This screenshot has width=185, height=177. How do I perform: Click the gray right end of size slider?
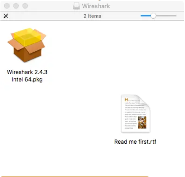166,16
